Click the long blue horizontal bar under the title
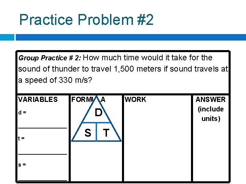246x184 pixels. (x=131, y=37)
